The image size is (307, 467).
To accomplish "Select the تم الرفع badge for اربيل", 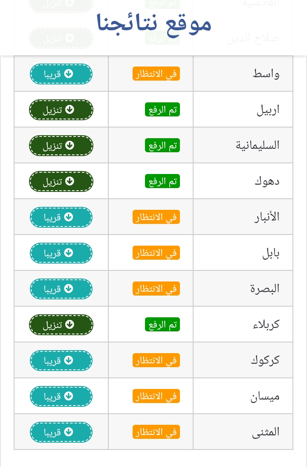I will tap(162, 110).
